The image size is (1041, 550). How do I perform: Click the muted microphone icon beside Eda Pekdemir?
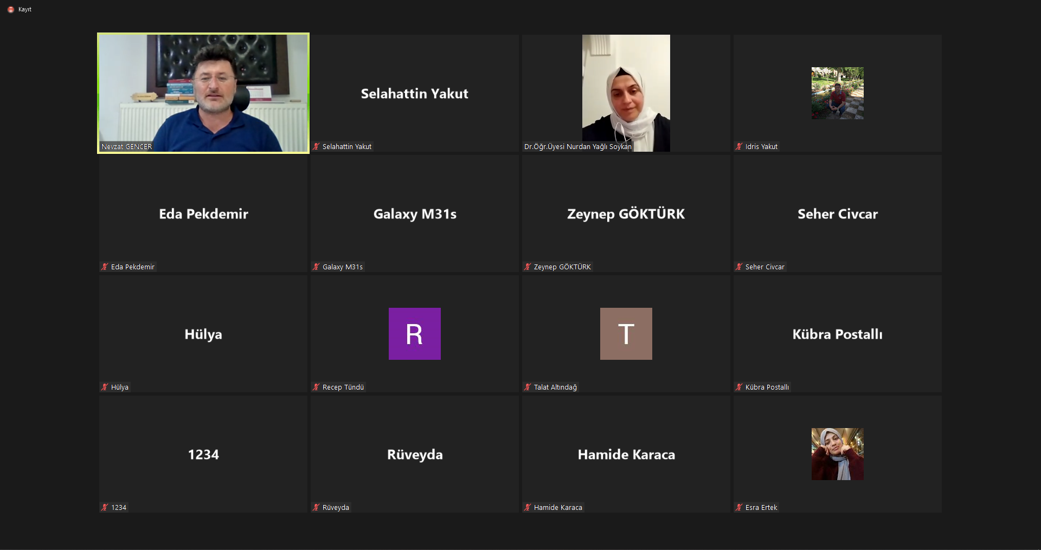click(105, 267)
